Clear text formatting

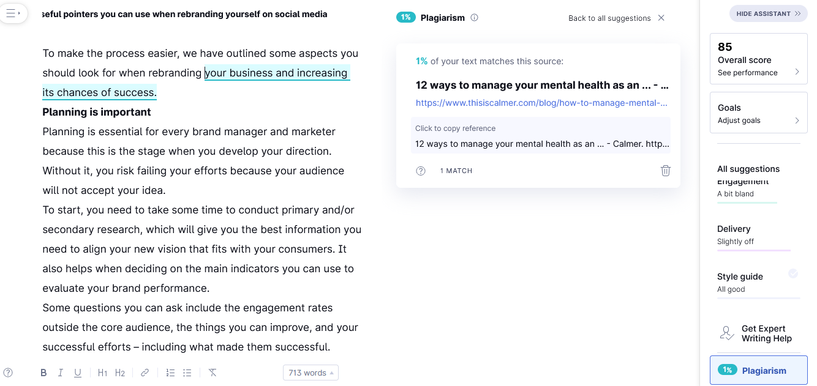click(213, 373)
